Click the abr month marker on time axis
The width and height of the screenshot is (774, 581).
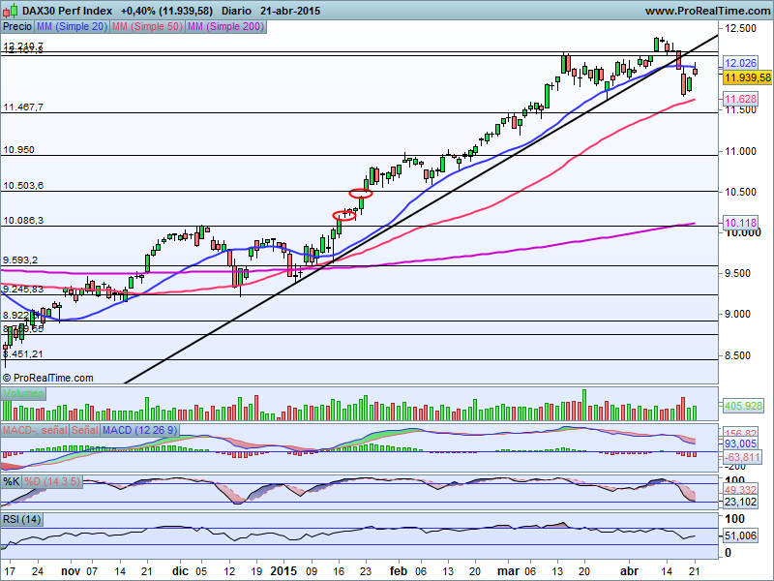click(629, 571)
